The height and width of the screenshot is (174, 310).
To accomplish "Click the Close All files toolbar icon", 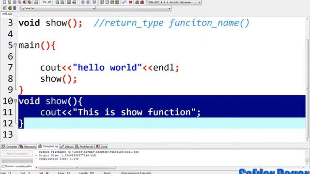I will click(30, 2).
